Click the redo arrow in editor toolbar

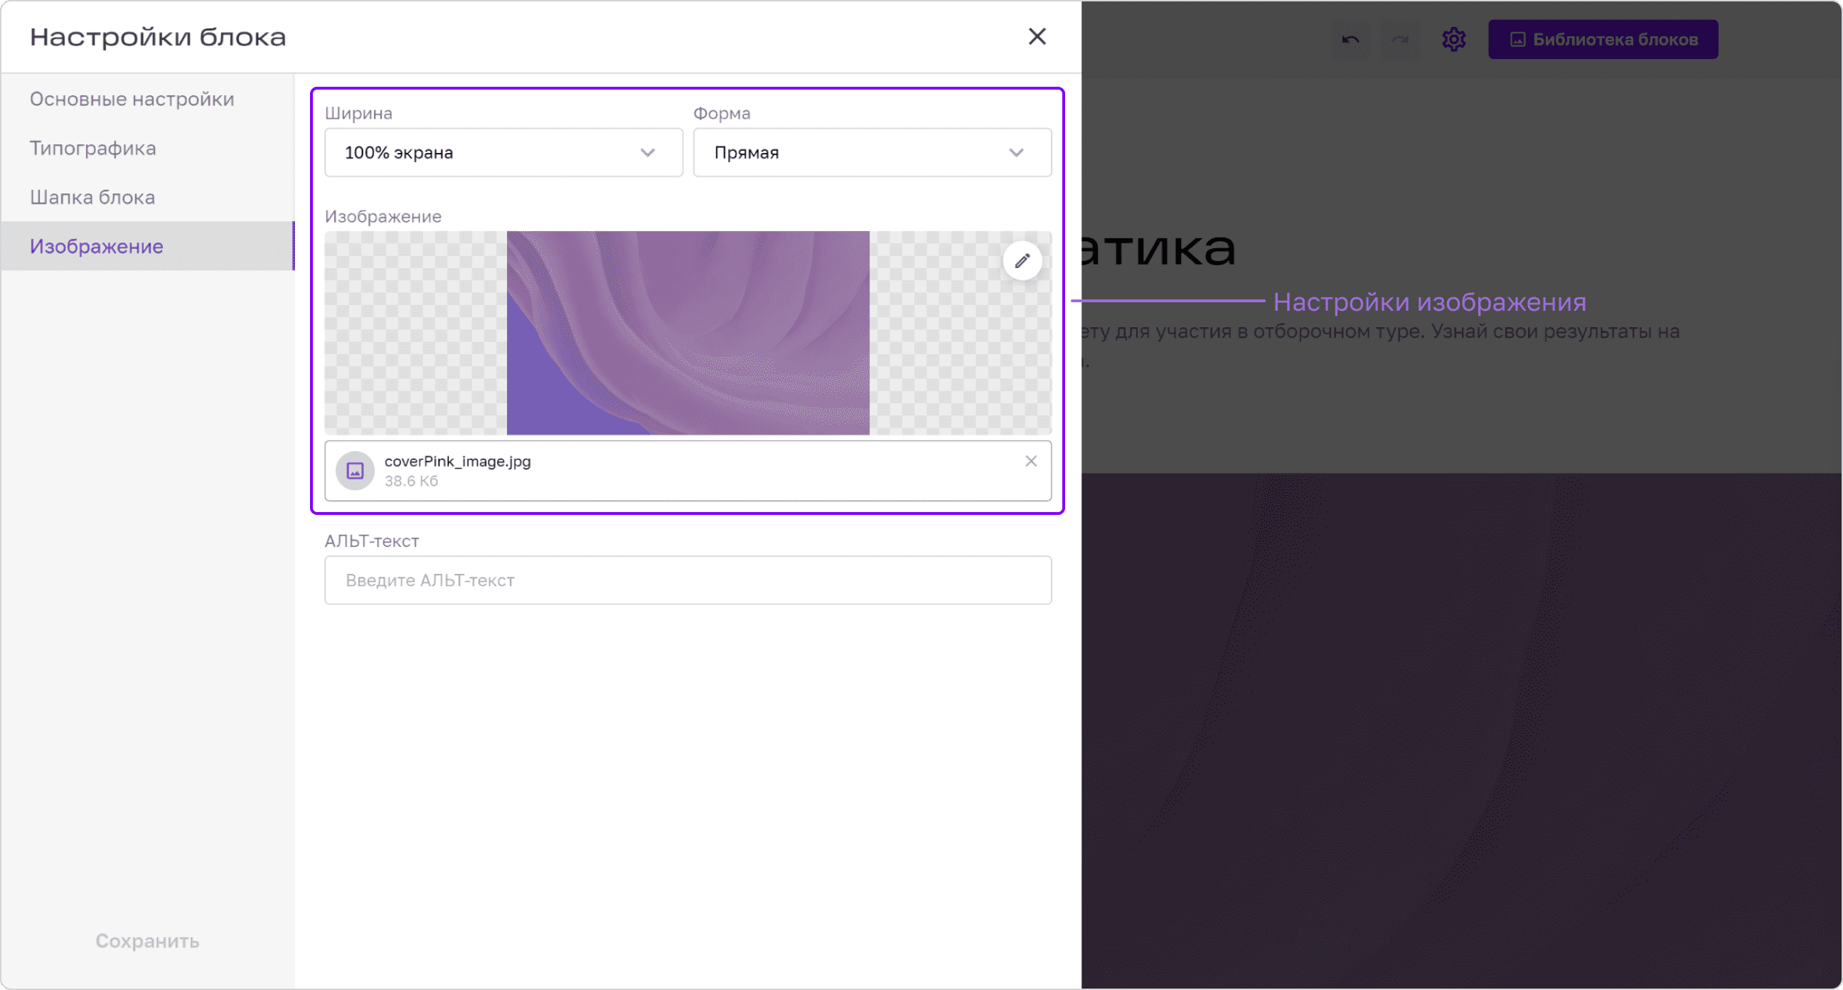tap(1400, 39)
